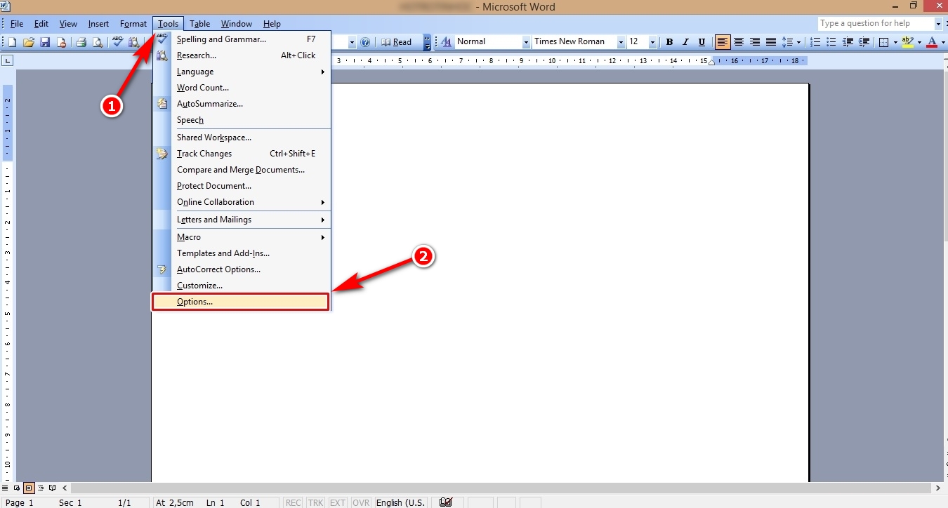This screenshot has width=948, height=508.
Task: Open the Edit menu
Action: tap(41, 24)
